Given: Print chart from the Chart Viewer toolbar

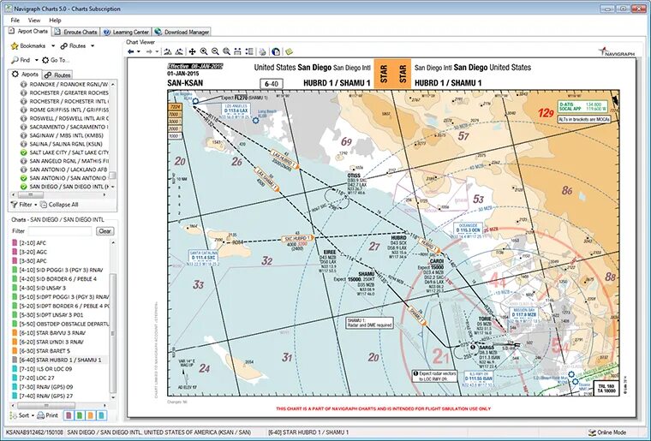Looking at the screenshot, I should click(262, 51).
